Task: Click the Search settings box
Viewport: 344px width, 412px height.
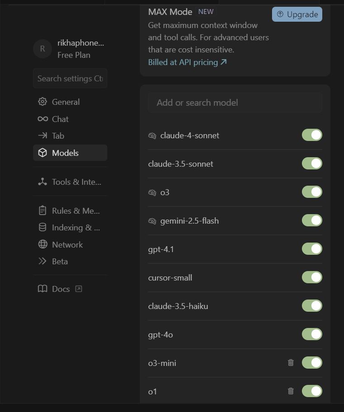Action: click(x=70, y=78)
